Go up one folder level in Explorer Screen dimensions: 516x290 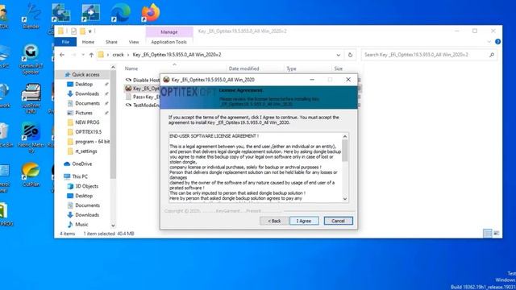click(91, 55)
